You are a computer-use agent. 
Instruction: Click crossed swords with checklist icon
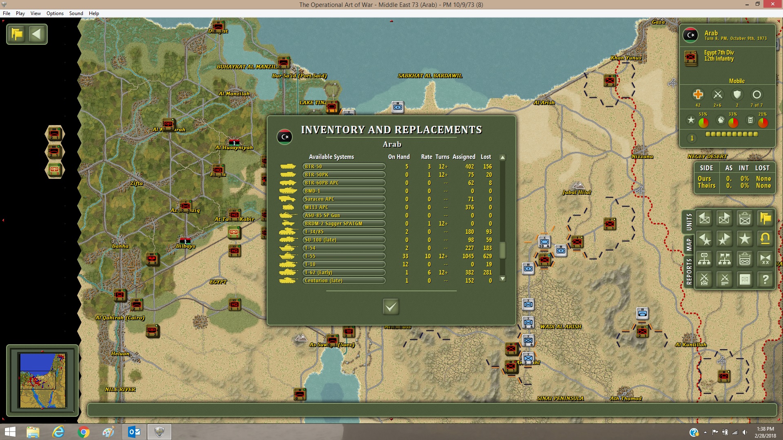click(x=704, y=279)
